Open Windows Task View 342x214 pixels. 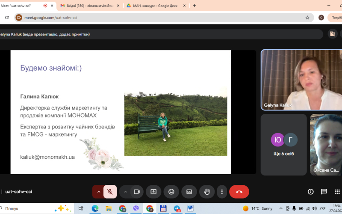click(x=81, y=208)
